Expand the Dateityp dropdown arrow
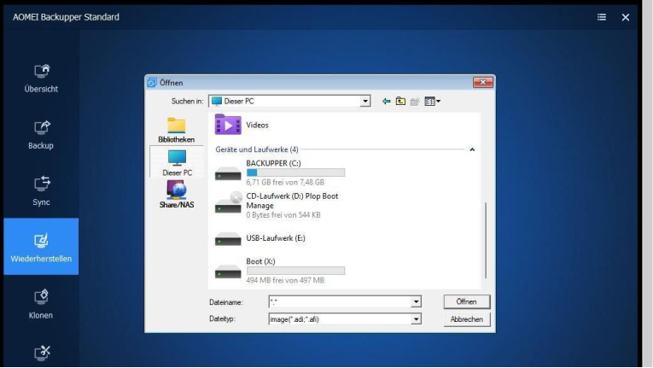 [x=416, y=319]
